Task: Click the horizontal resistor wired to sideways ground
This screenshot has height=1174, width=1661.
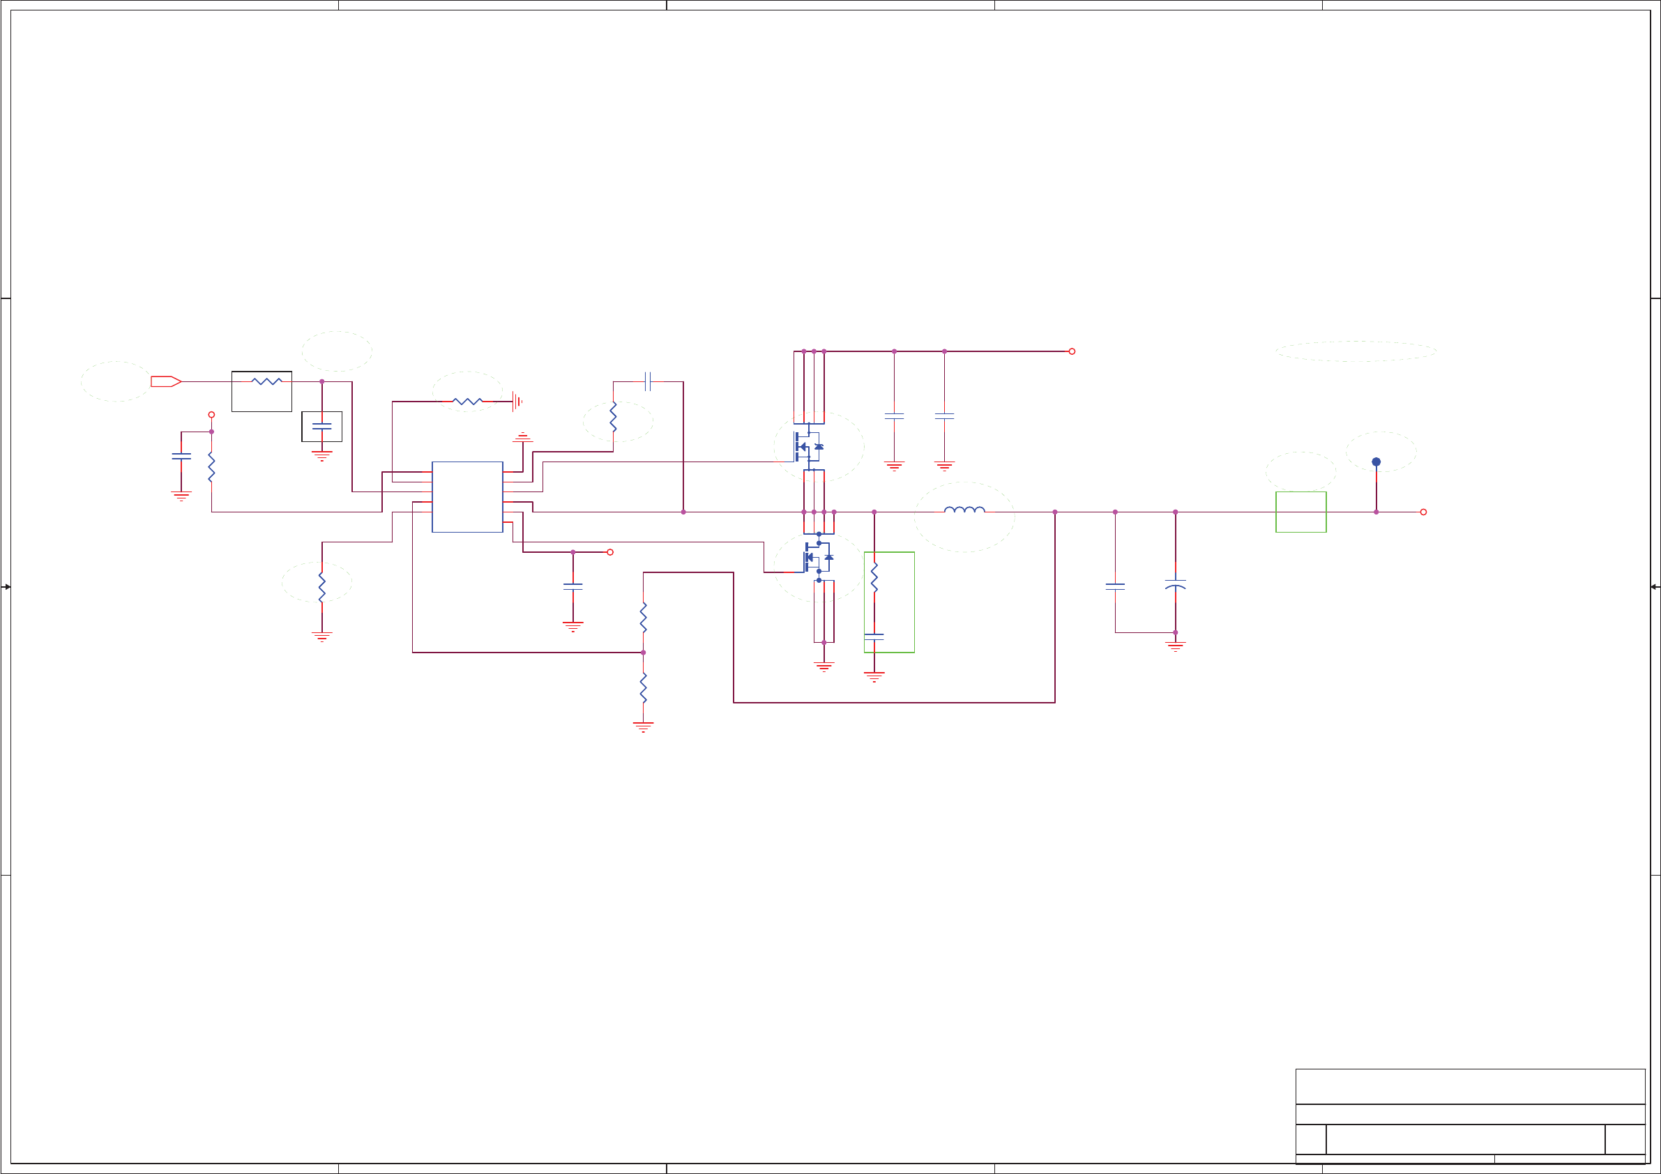Action: click(467, 401)
